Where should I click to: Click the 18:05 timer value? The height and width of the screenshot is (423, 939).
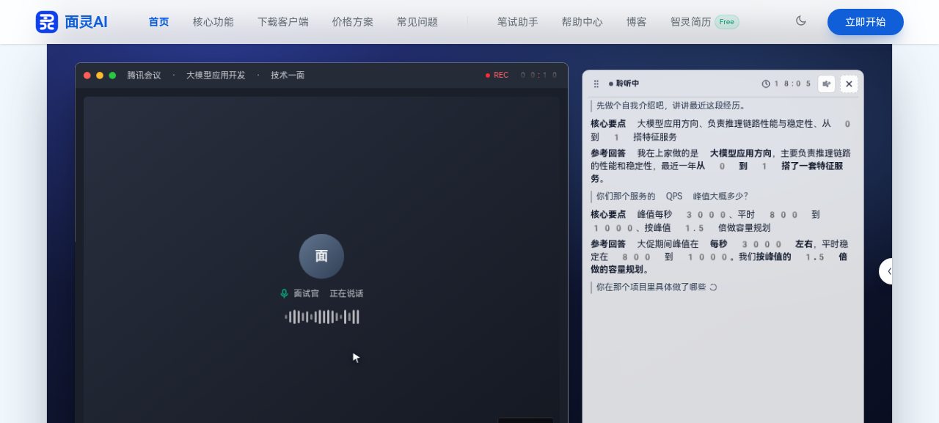[x=792, y=84]
